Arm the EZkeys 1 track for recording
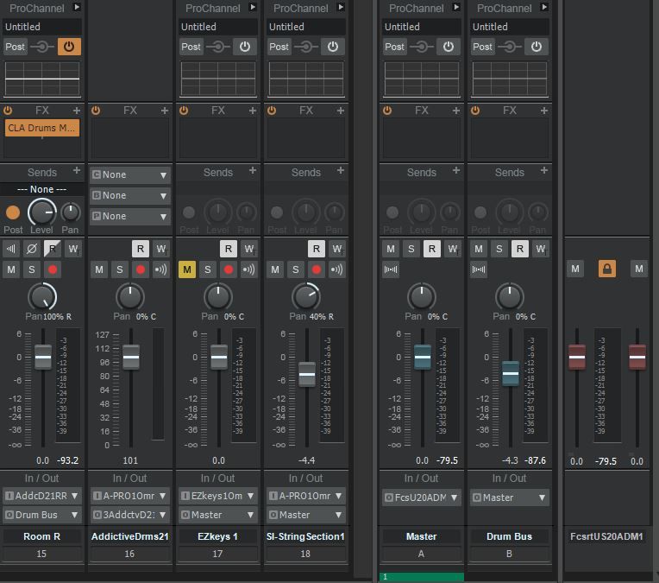 pos(229,269)
